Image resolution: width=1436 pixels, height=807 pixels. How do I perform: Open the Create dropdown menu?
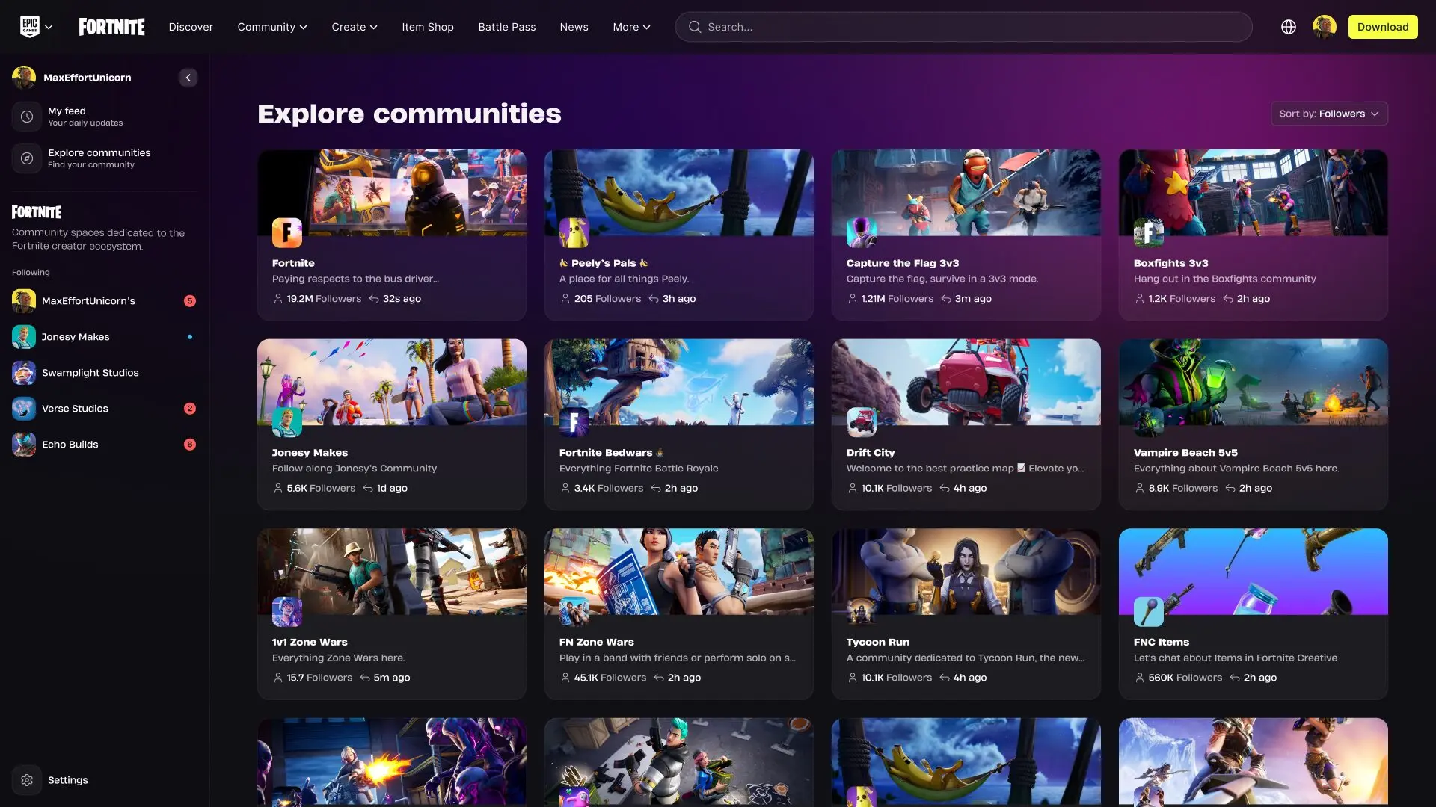point(355,27)
